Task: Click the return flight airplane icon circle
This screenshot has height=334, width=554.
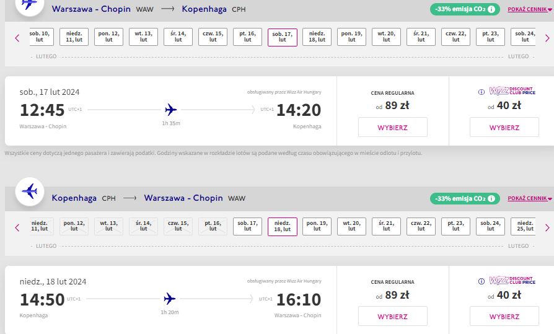Action: pyautogui.click(x=30, y=191)
